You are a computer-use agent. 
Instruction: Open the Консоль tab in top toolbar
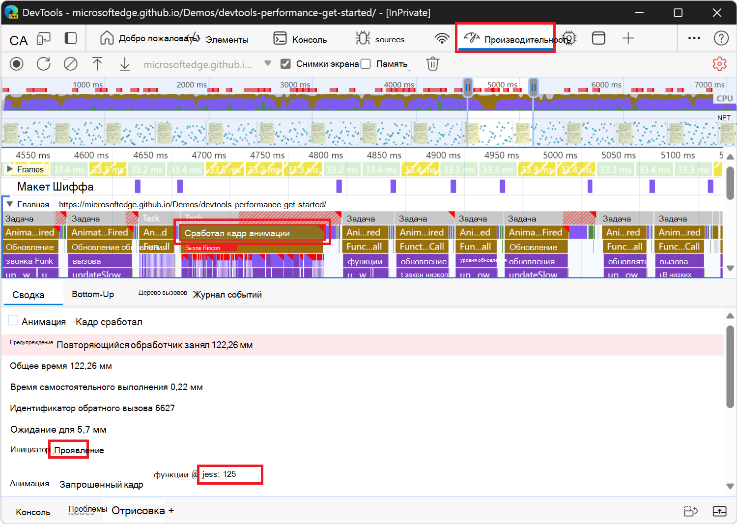(300, 39)
